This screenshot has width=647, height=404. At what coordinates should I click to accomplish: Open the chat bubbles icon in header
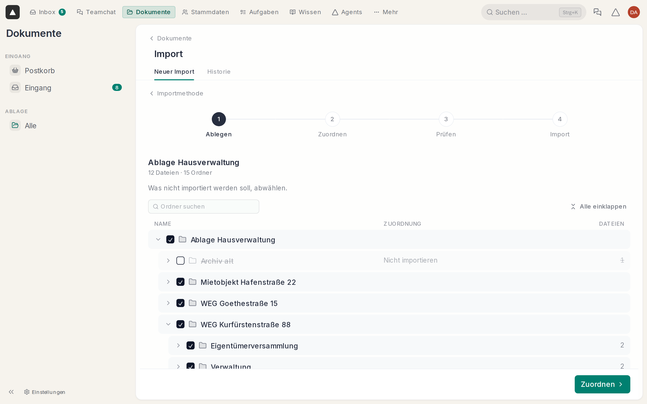pos(597,12)
